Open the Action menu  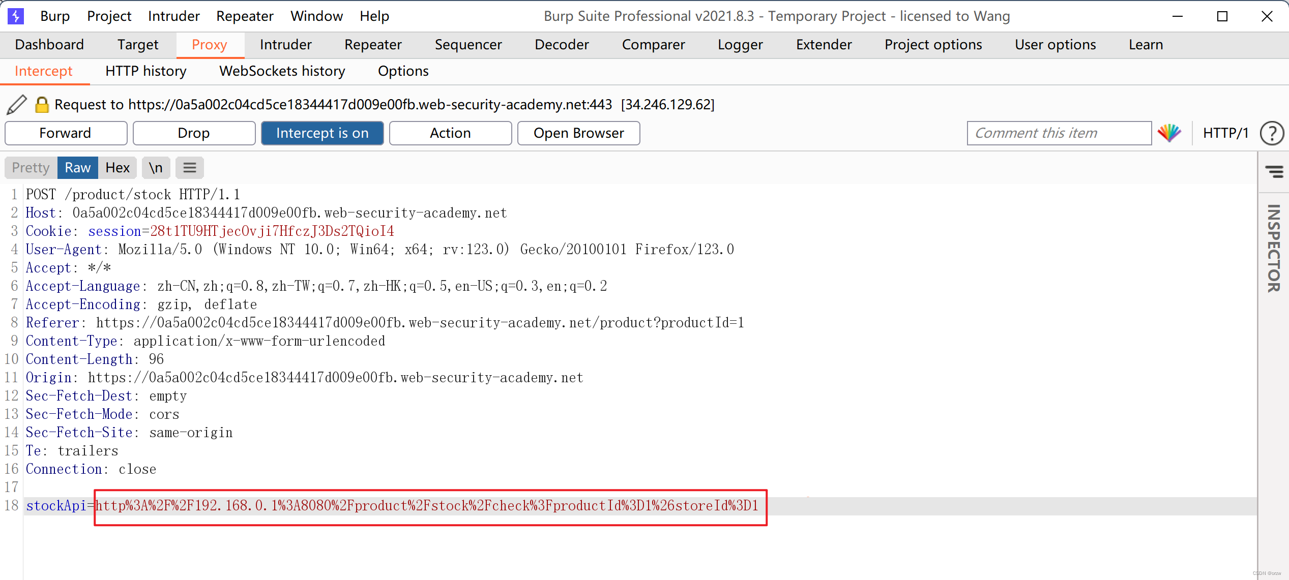tap(450, 133)
